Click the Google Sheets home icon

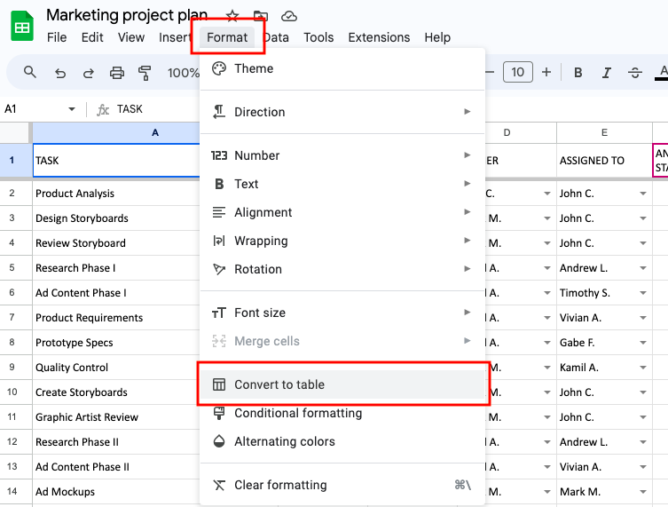click(21, 27)
